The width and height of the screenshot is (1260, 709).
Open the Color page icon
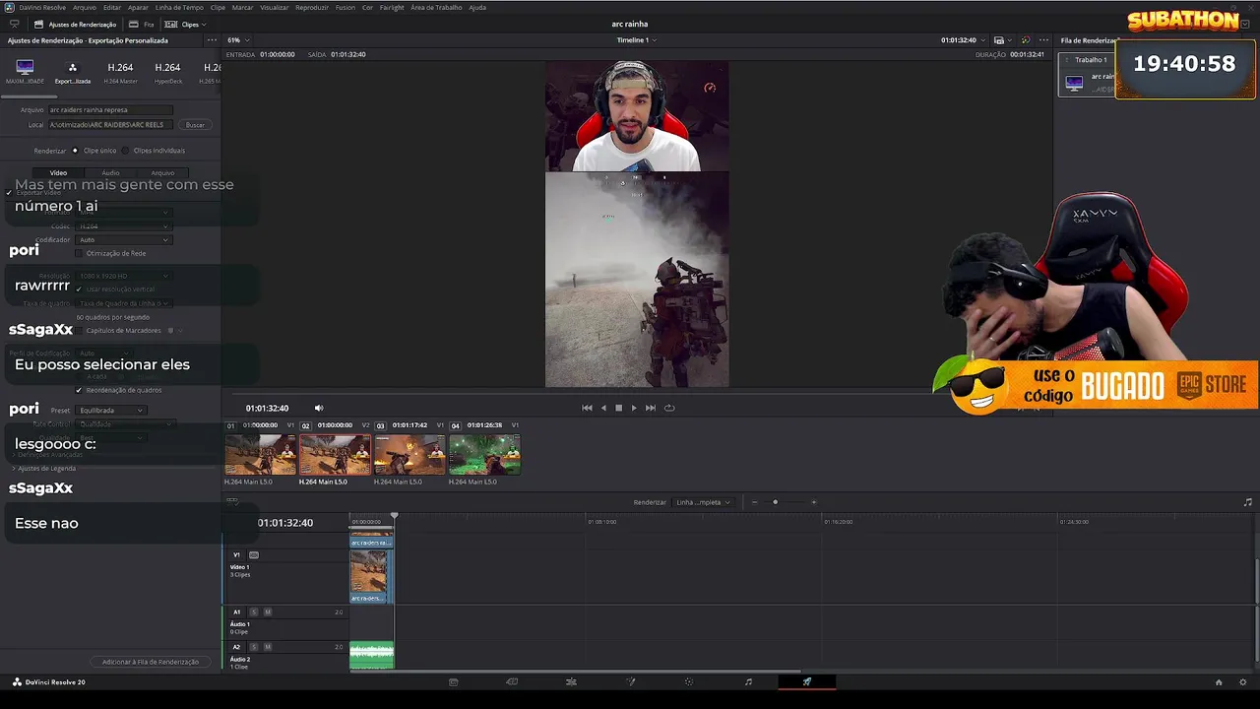click(689, 681)
